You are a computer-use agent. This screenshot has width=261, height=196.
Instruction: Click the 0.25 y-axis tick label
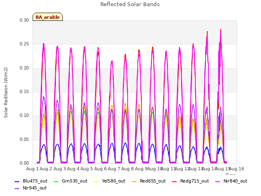24,44
